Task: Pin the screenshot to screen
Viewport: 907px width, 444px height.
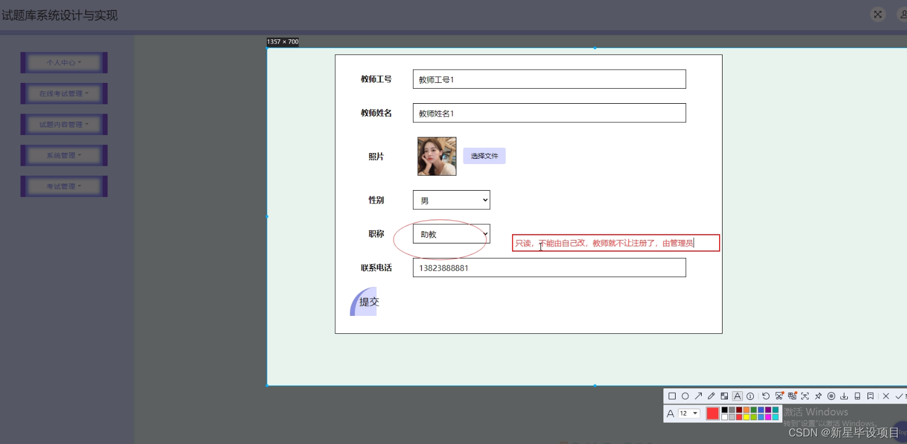Action: pyautogui.click(x=819, y=396)
